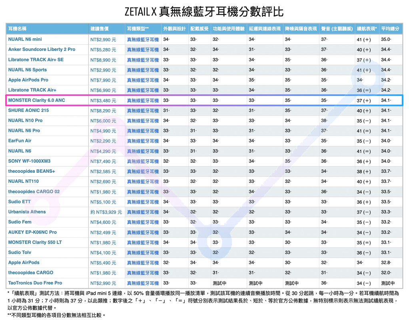The height and width of the screenshot is (320, 409).
Task: Click 真無線藍牙耳機 in the Apple AirPods Pro row
Action: click(x=143, y=80)
